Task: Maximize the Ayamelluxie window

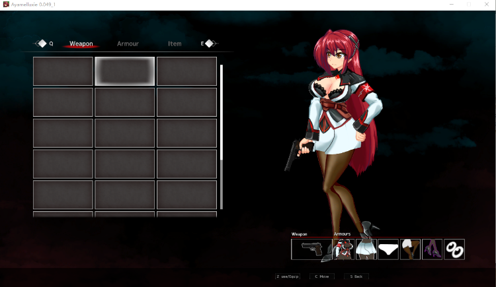Action: click(469, 5)
